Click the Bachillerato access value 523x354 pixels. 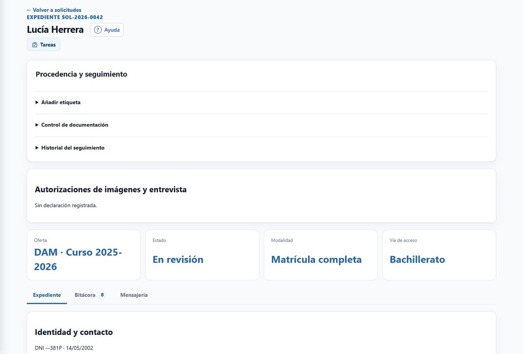418,260
